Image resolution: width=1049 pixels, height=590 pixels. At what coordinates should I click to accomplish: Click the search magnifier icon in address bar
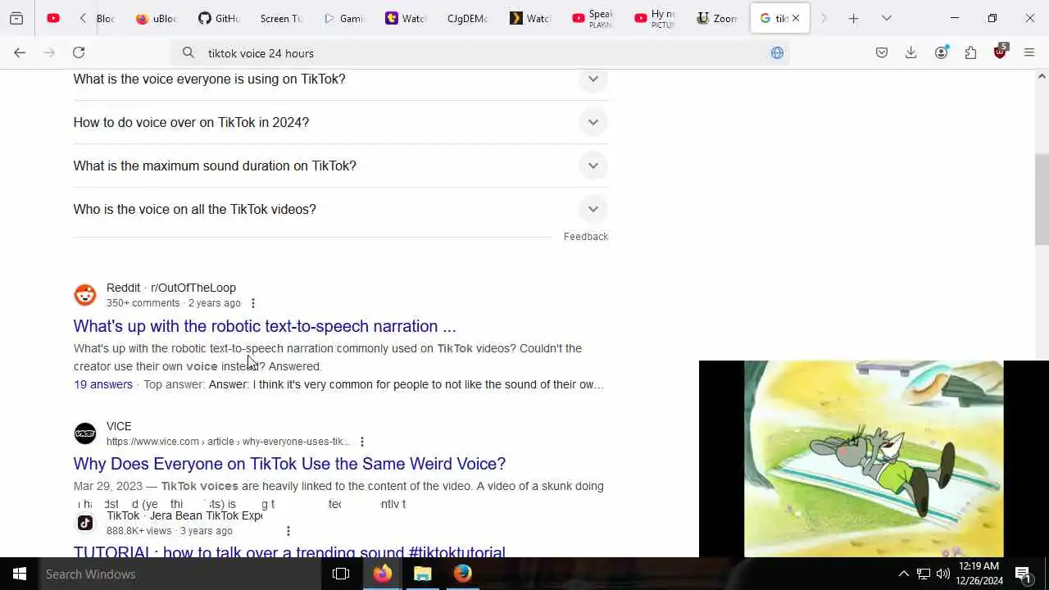click(x=188, y=52)
